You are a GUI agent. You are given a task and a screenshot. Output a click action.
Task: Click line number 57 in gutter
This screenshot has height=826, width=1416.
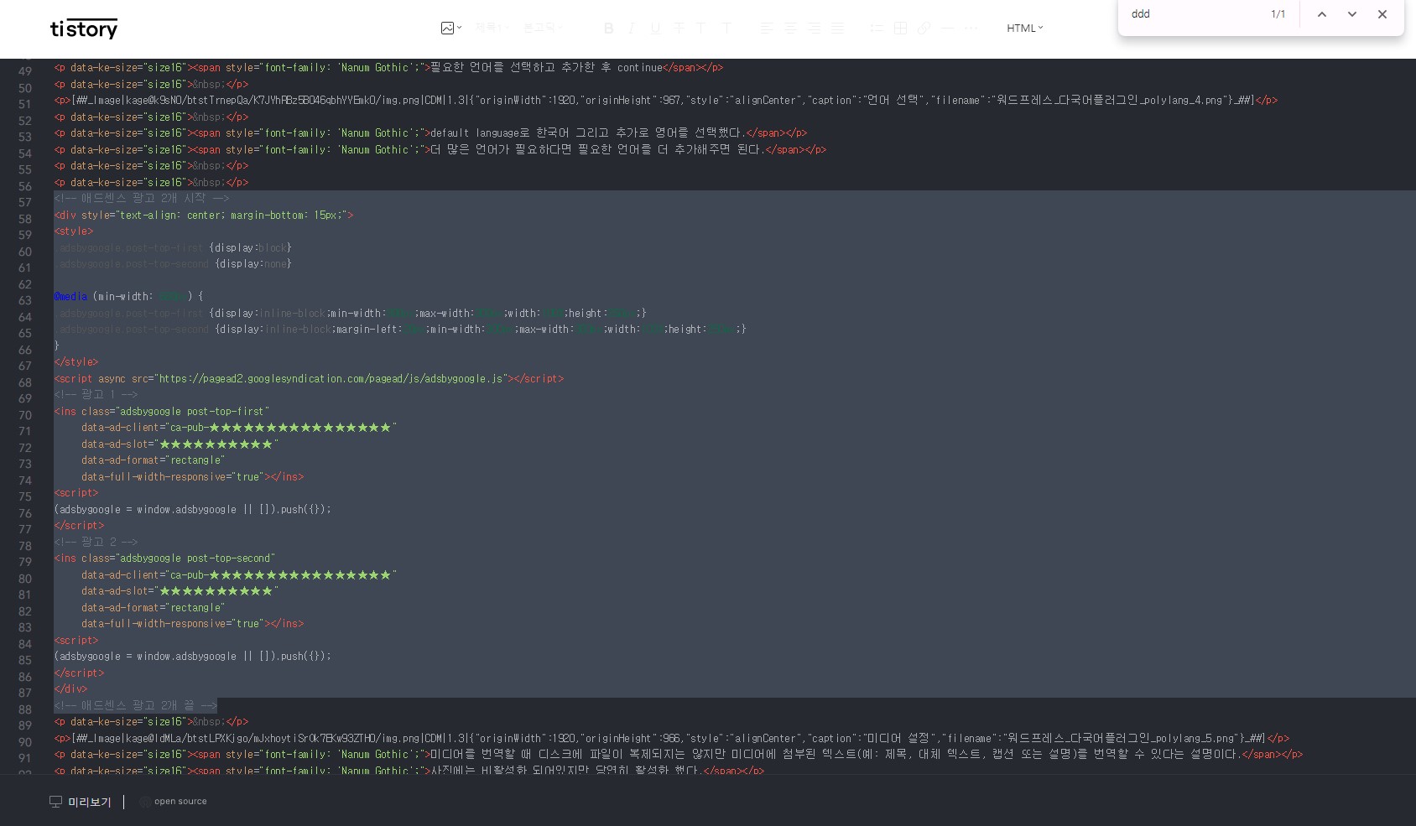tap(25, 203)
